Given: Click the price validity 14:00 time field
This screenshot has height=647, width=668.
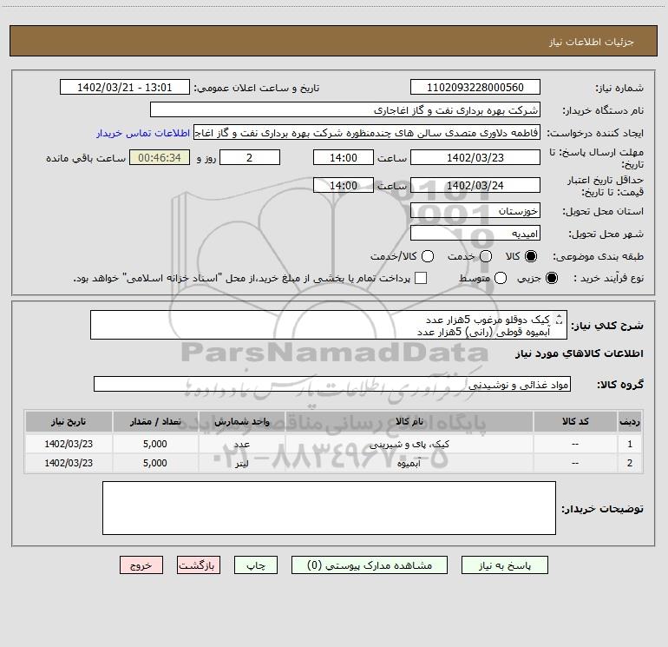Looking at the screenshot, I should click(x=344, y=185).
